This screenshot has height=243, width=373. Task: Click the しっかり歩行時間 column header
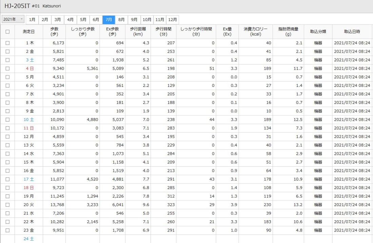tap(196, 32)
